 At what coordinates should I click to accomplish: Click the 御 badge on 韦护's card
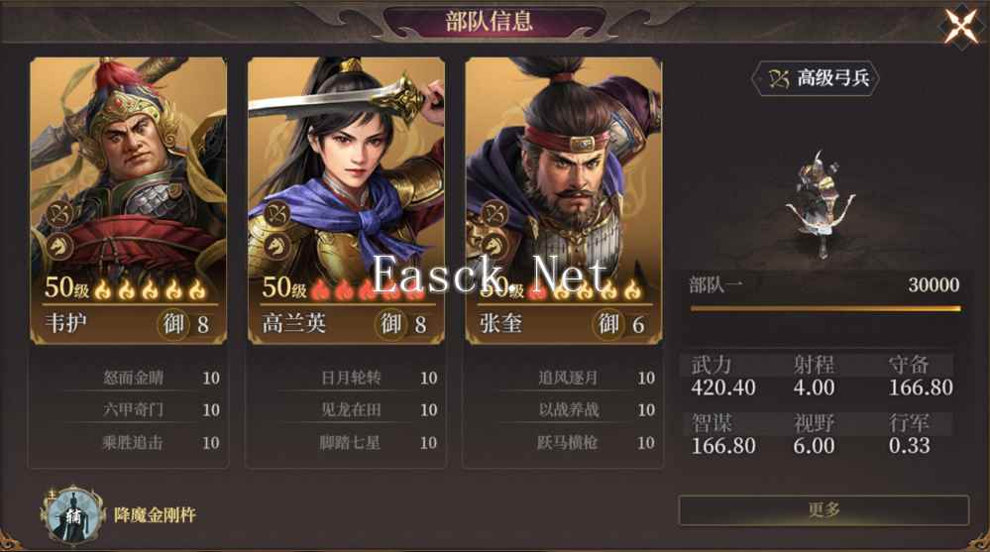[173, 324]
